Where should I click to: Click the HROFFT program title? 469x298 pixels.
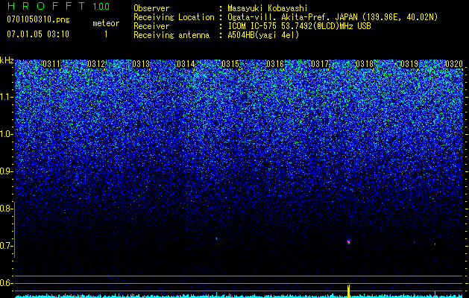click(46, 6)
